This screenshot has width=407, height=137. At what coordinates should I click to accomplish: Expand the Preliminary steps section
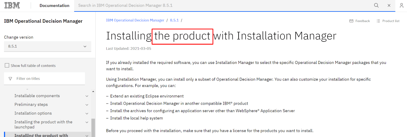coord(87,105)
